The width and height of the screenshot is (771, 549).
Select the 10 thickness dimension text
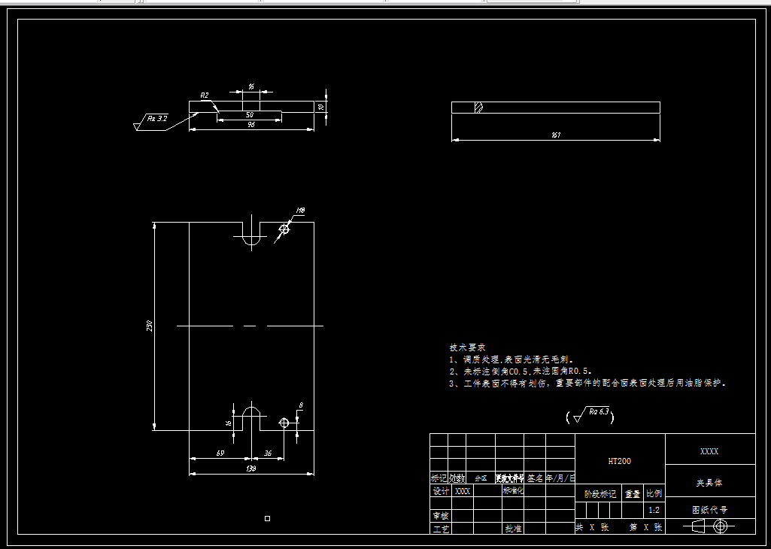click(320, 107)
